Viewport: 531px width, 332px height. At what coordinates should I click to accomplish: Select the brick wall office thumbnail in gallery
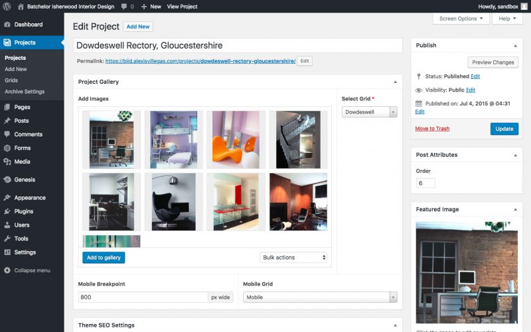click(112, 139)
